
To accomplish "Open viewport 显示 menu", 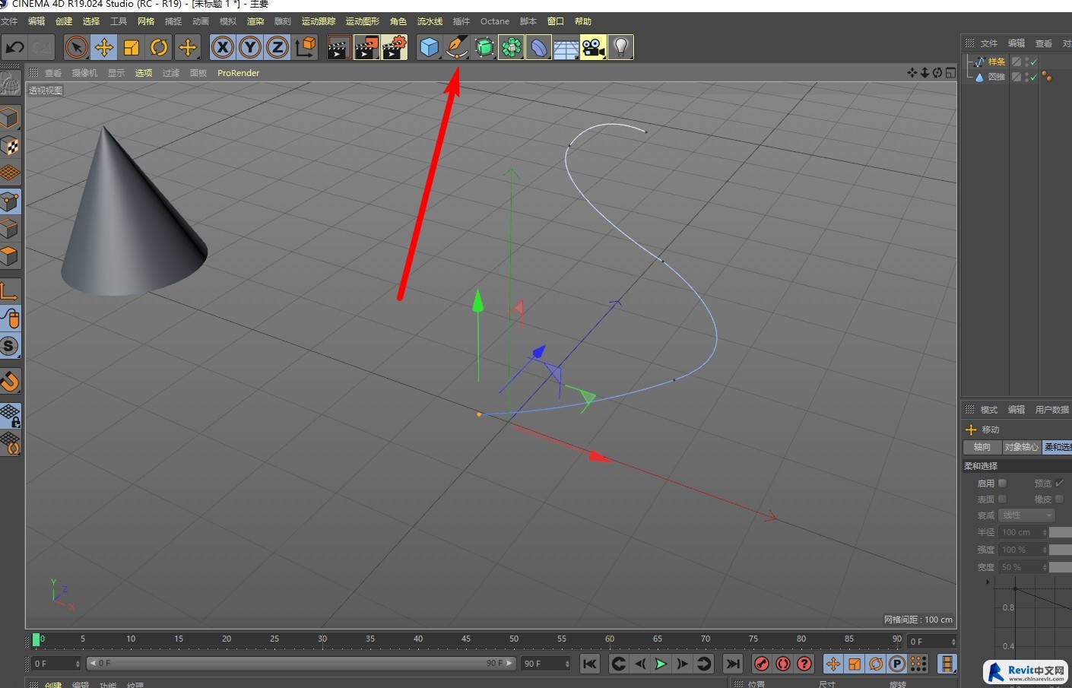I will pyautogui.click(x=116, y=73).
